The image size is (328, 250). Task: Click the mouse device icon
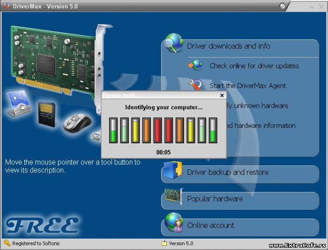tap(78, 123)
